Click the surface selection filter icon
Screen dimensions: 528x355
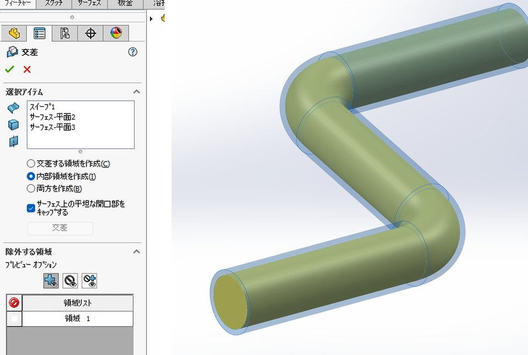(x=13, y=108)
